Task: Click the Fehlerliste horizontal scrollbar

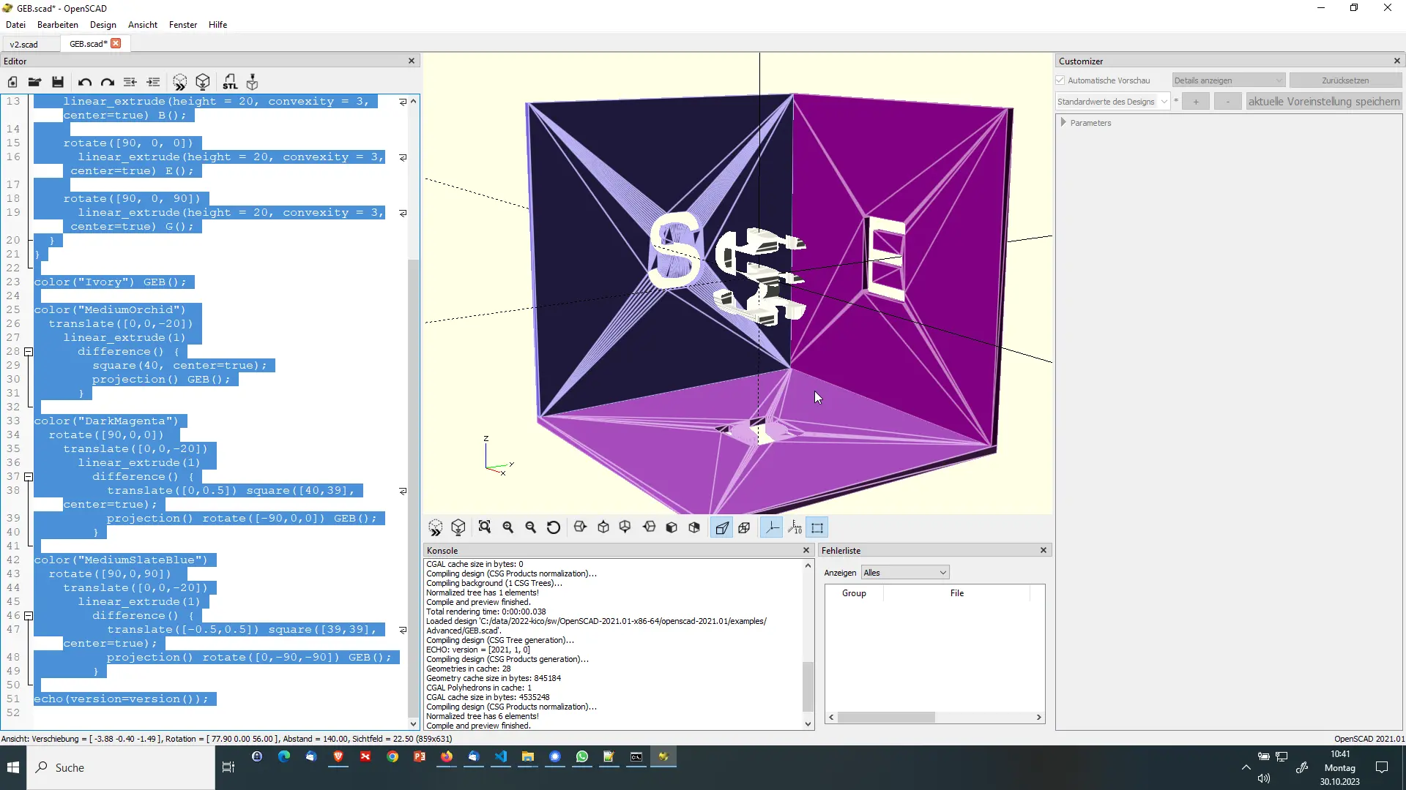Action: (935, 718)
